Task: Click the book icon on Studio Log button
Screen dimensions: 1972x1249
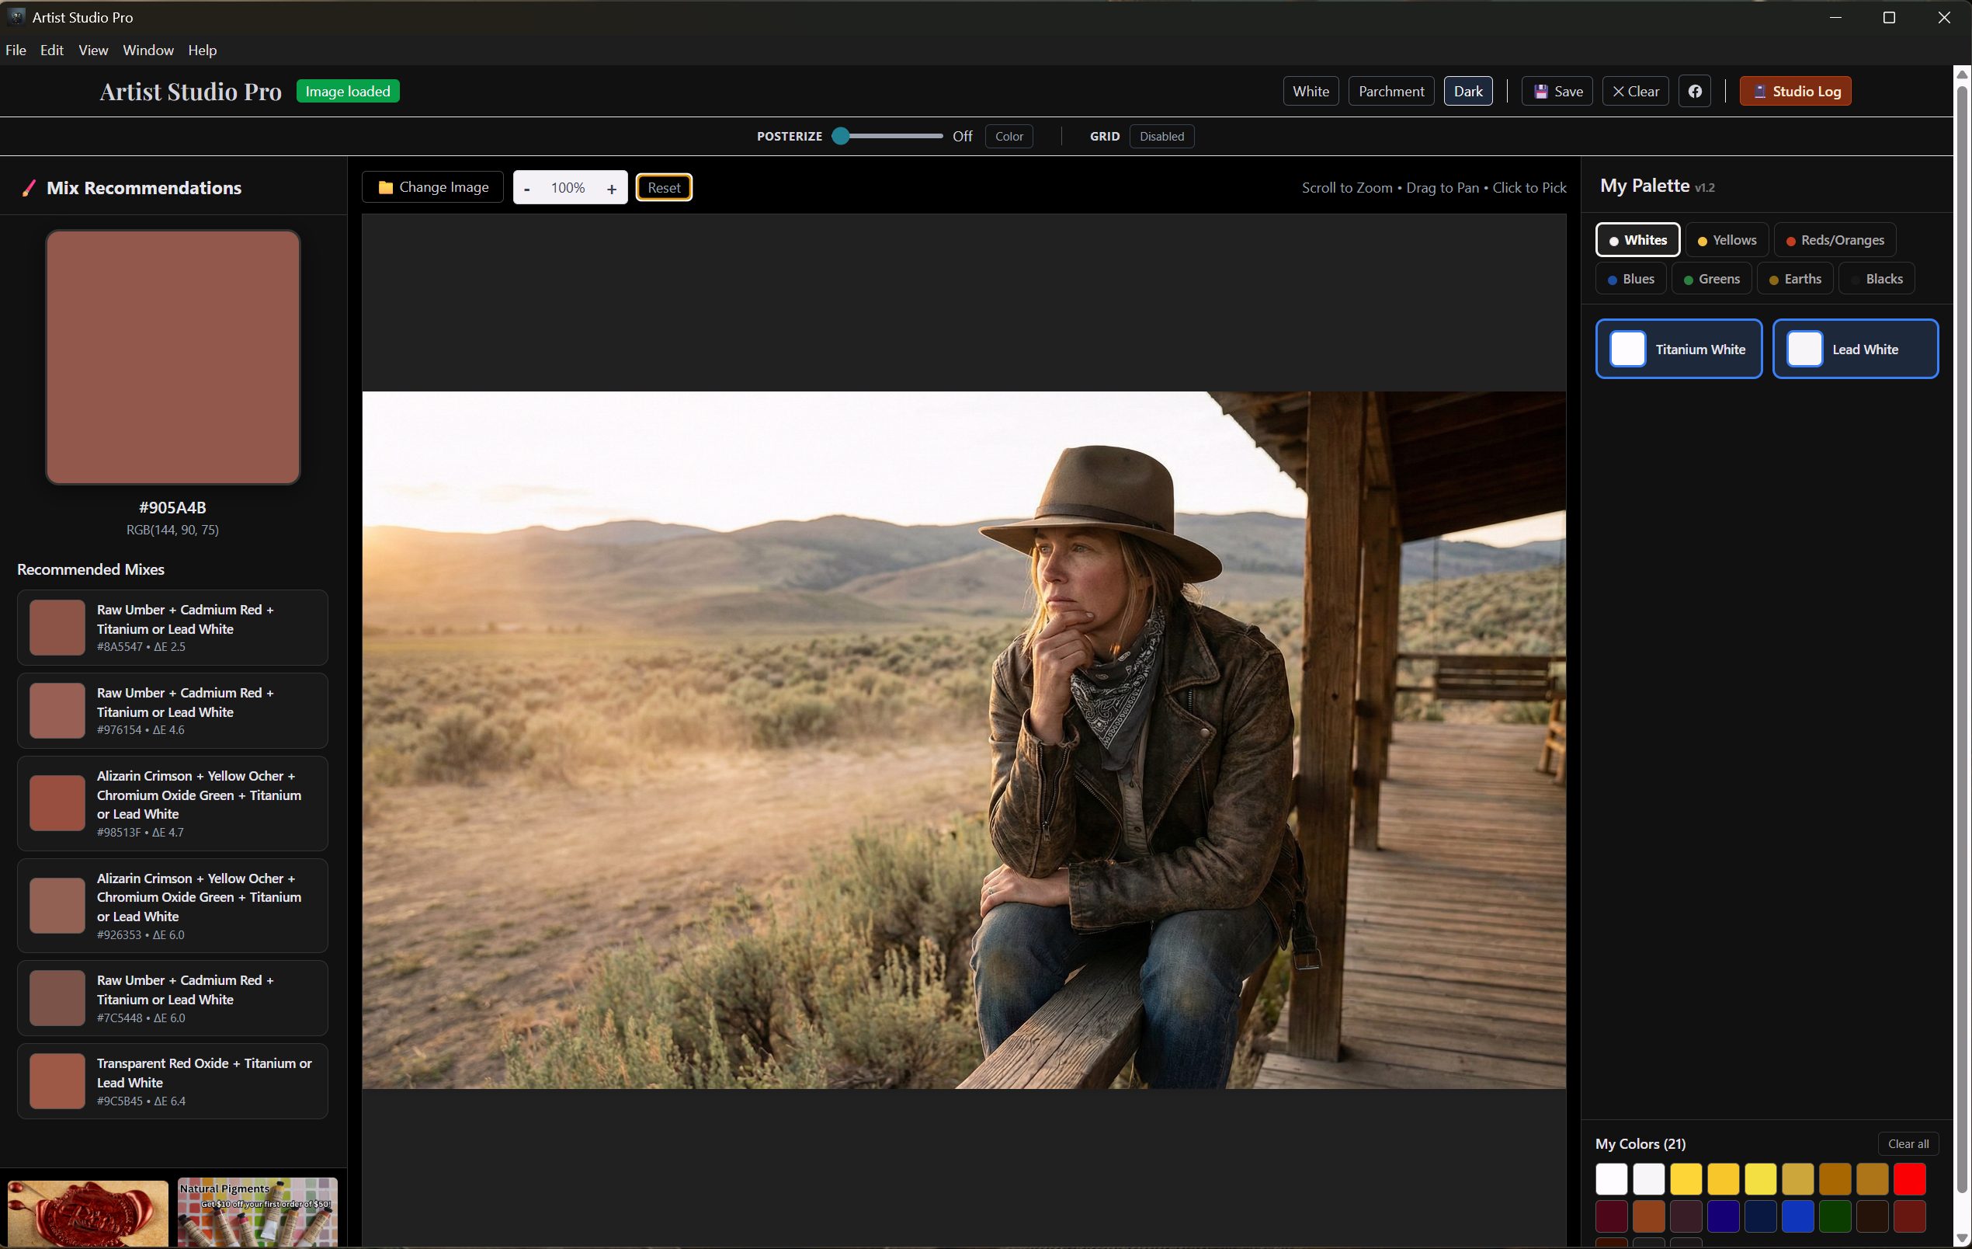Action: coord(1760,91)
